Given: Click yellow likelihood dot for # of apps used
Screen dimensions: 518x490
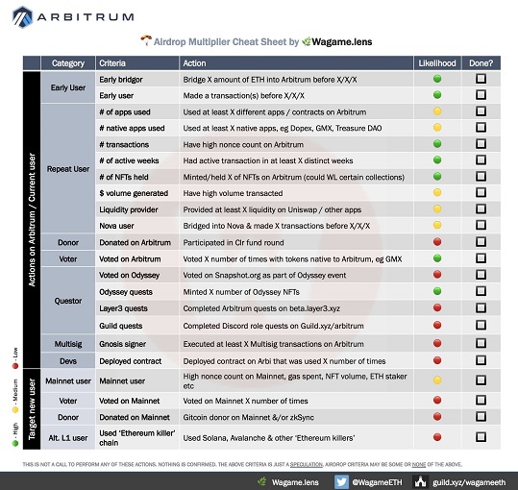Looking at the screenshot, I should click(437, 111).
